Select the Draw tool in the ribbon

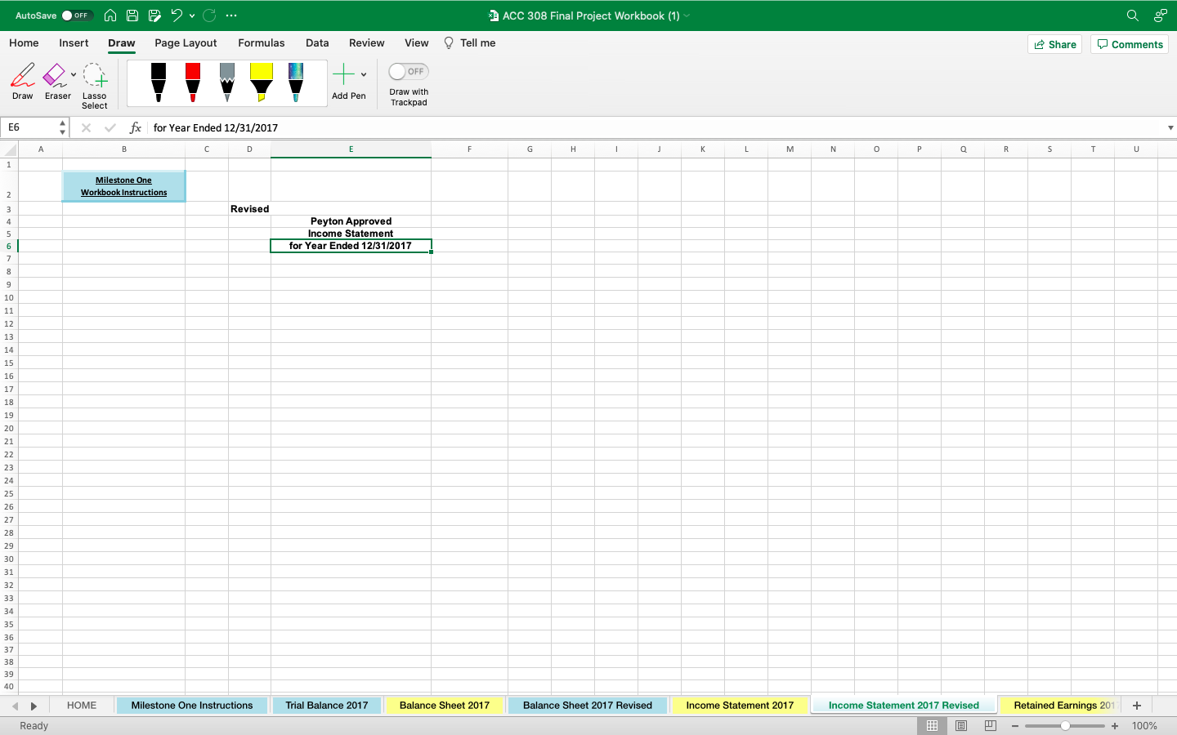tap(22, 82)
